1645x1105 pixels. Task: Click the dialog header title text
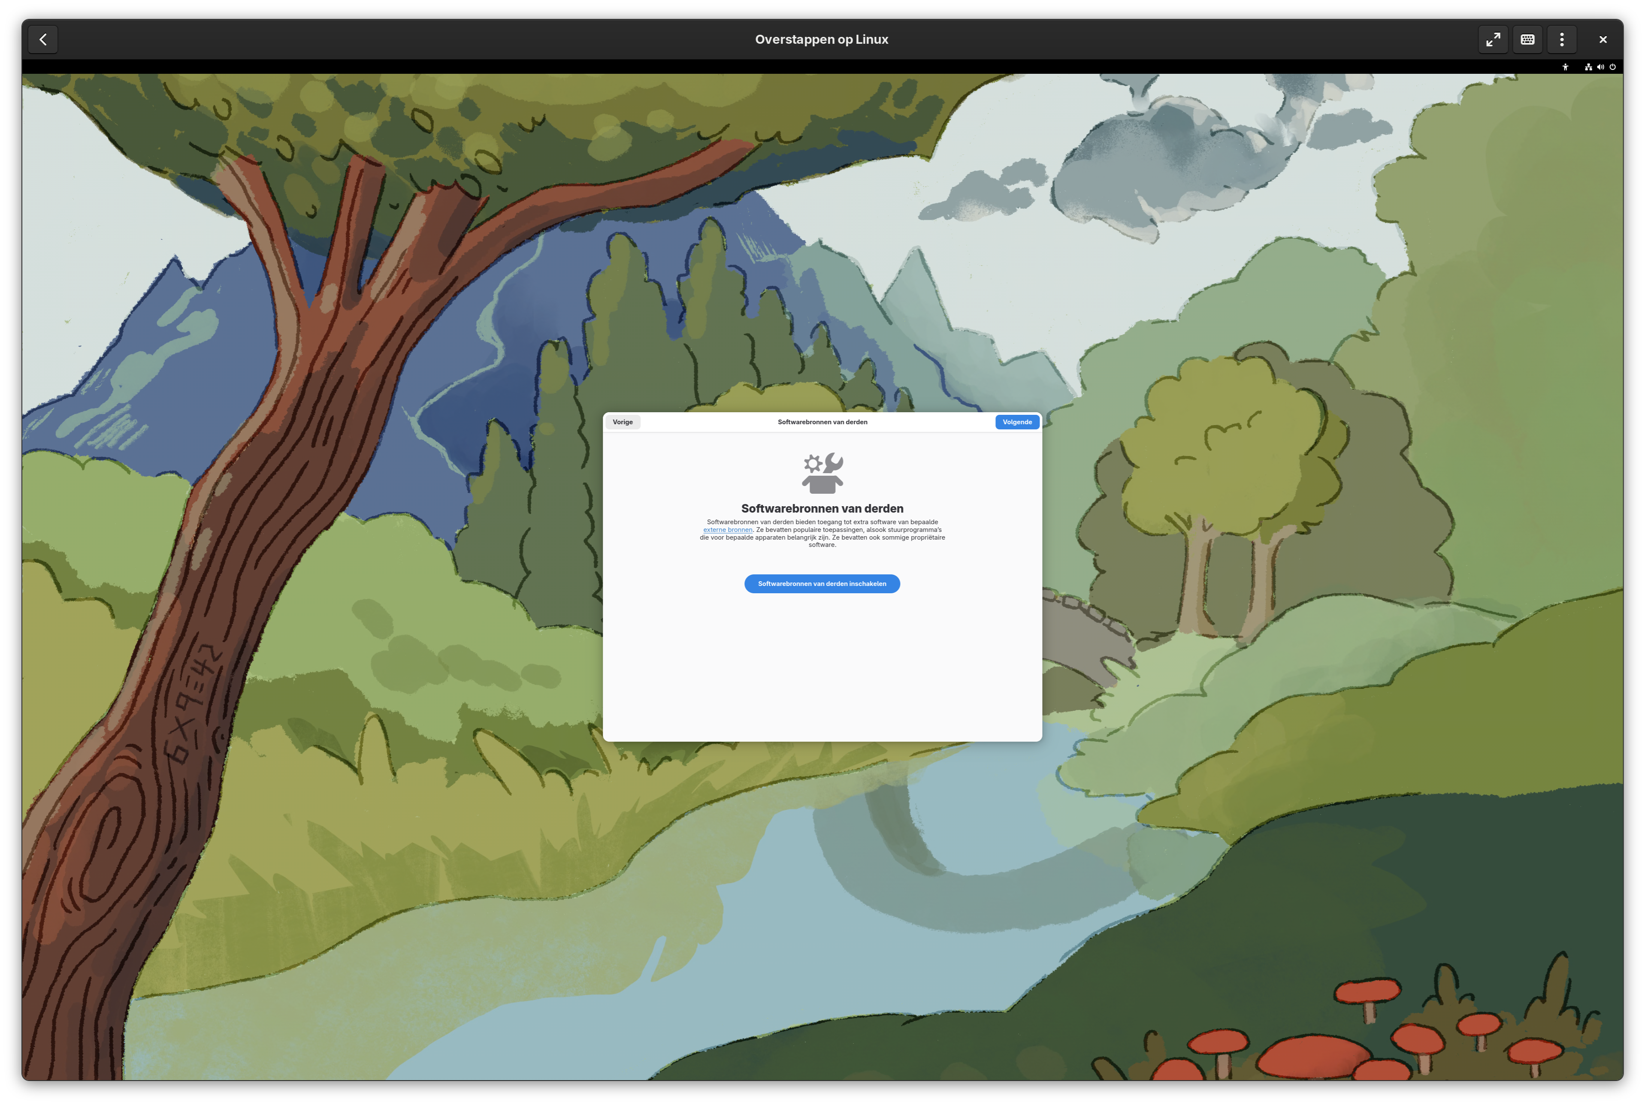point(822,422)
